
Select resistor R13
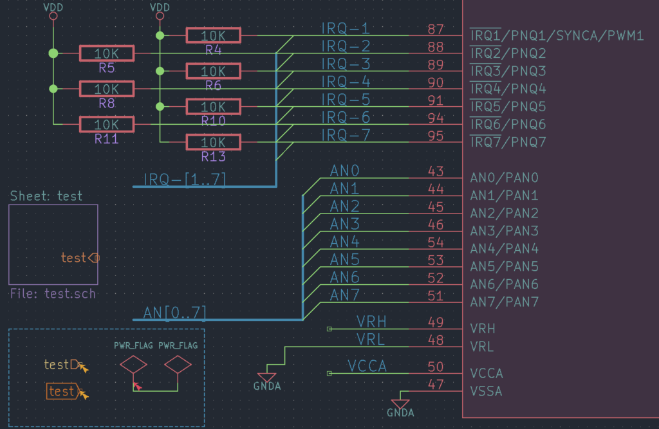(213, 141)
